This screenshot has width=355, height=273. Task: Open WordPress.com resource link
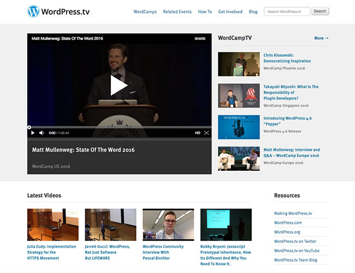coord(288,223)
